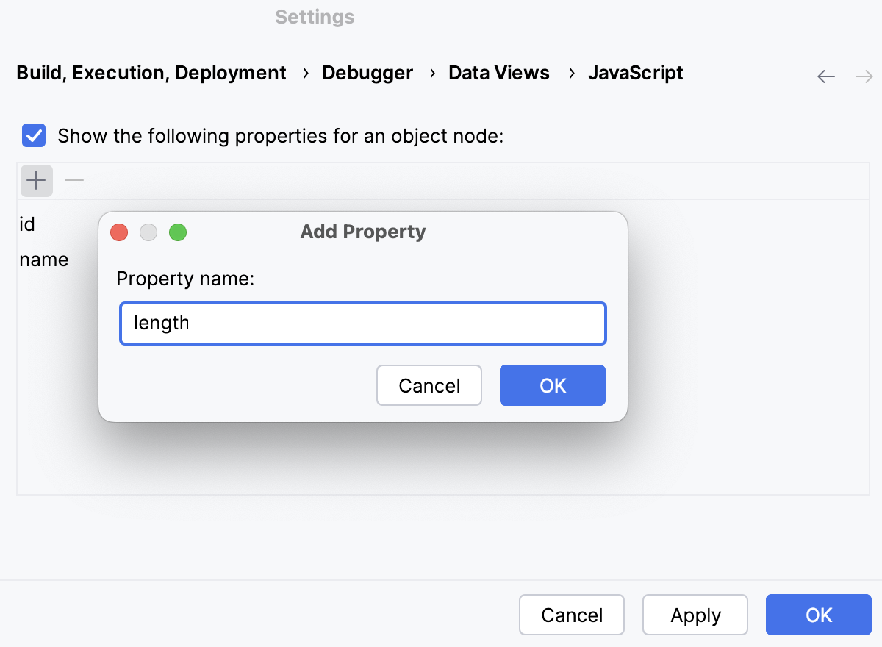Viewport: 882px width, 647px height.
Task: Navigate forward using the right arrow icon
Action: tap(864, 76)
